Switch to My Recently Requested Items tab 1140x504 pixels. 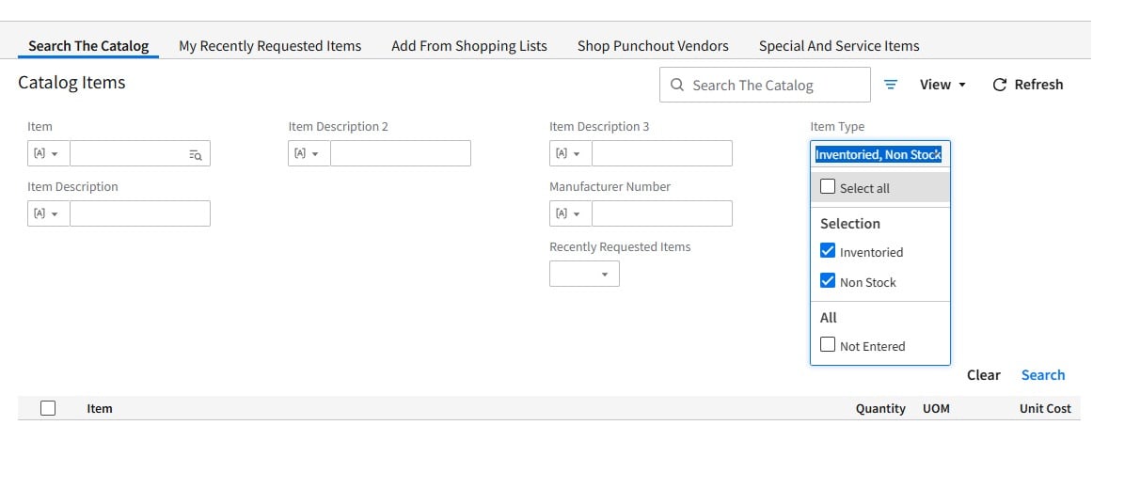pyautogui.click(x=270, y=46)
